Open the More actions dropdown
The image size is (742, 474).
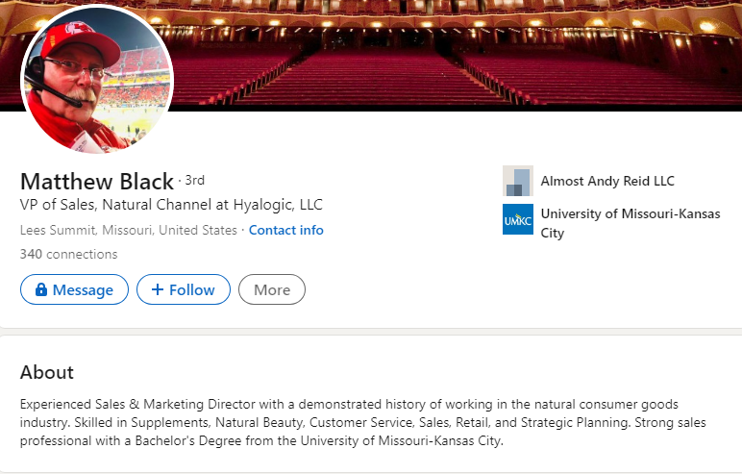point(272,289)
